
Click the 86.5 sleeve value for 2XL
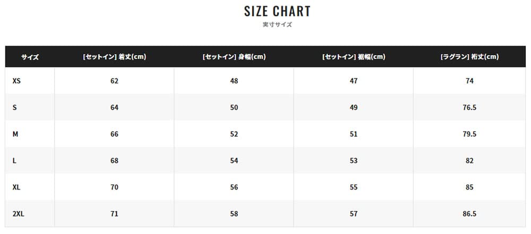tap(469, 213)
